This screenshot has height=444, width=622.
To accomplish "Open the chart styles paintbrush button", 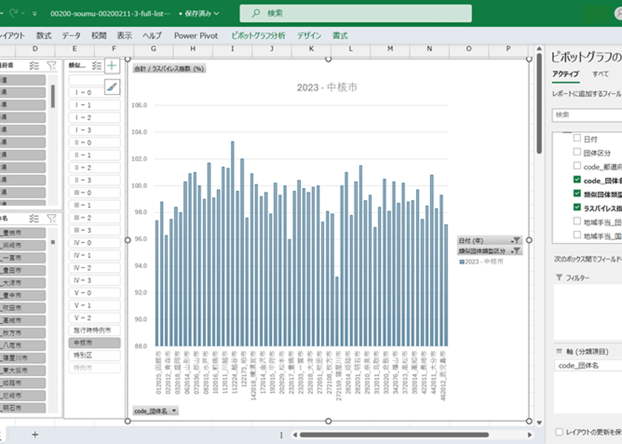I will pyautogui.click(x=112, y=87).
